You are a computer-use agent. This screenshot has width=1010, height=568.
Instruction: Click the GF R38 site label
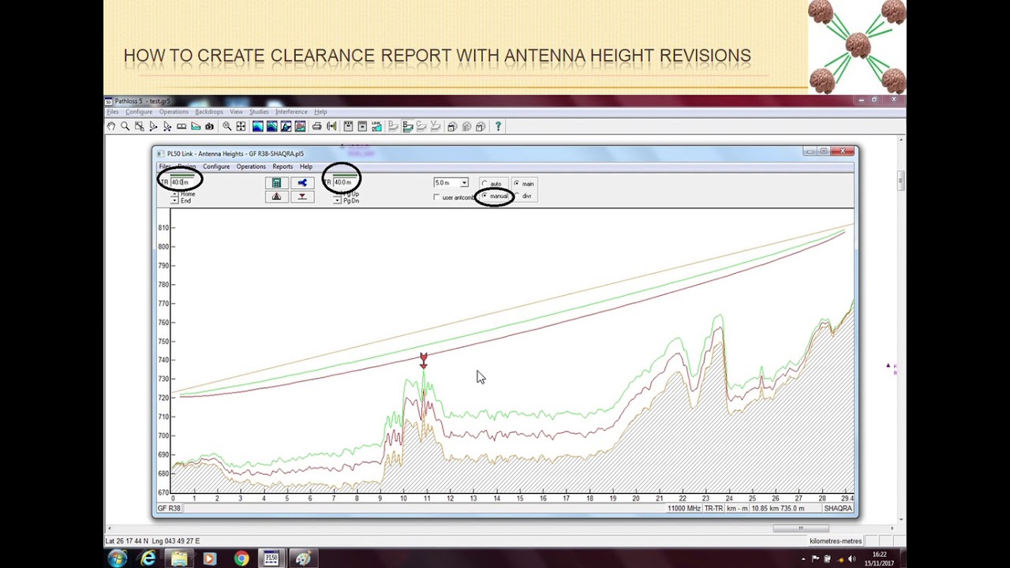(169, 508)
